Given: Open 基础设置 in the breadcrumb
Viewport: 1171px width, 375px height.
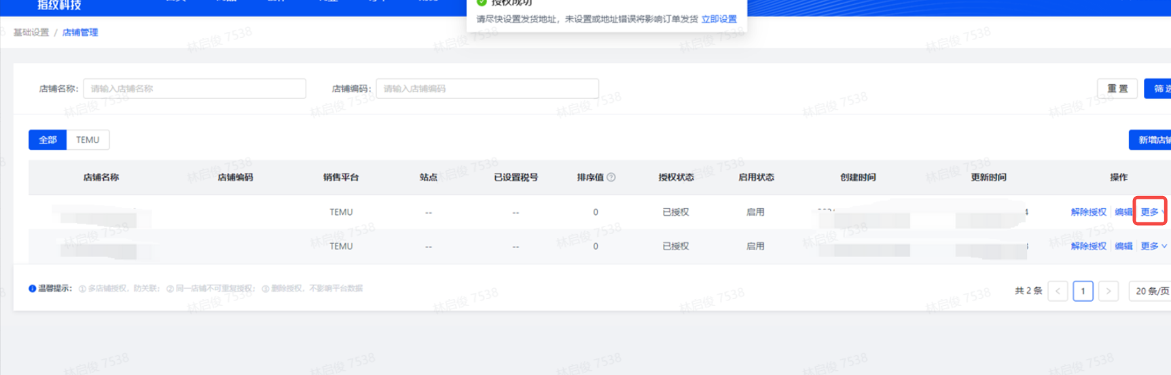Looking at the screenshot, I should pyautogui.click(x=31, y=33).
